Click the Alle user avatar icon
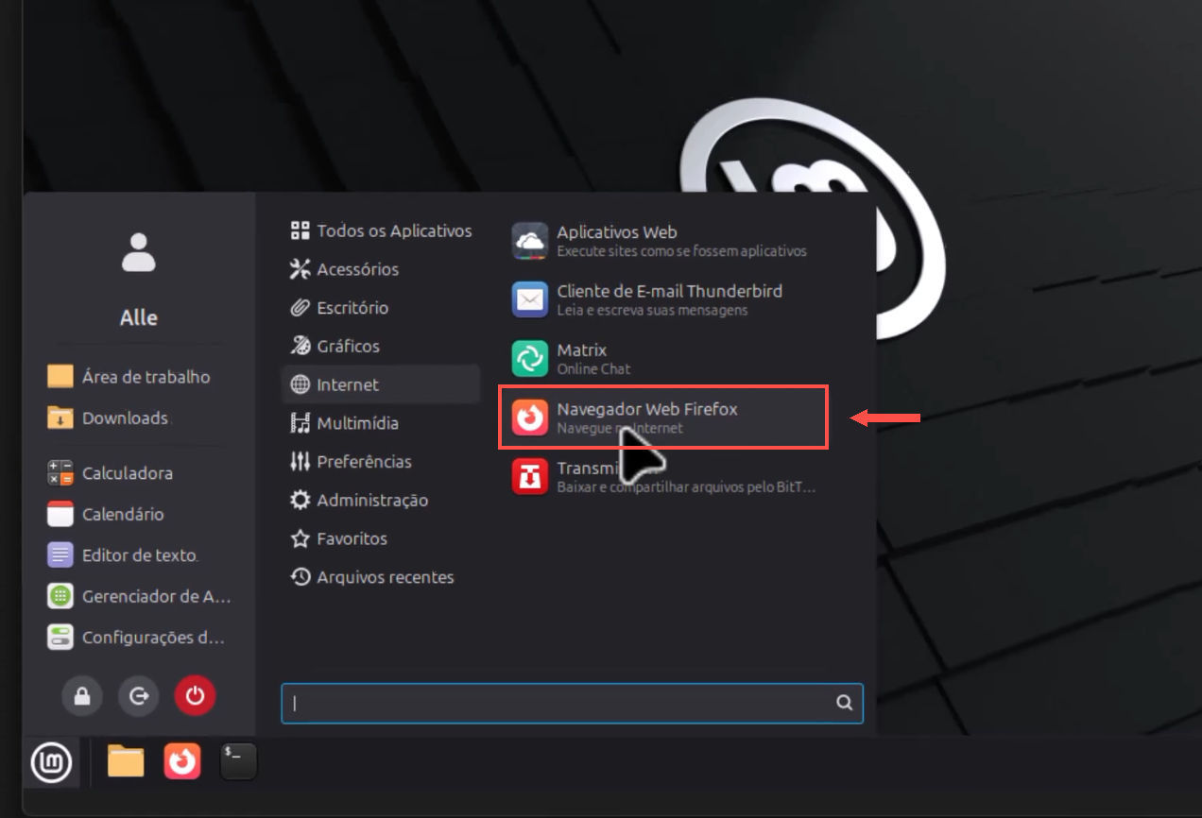Image resolution: width=1202 pixels, height=818 pixels. 139,252
